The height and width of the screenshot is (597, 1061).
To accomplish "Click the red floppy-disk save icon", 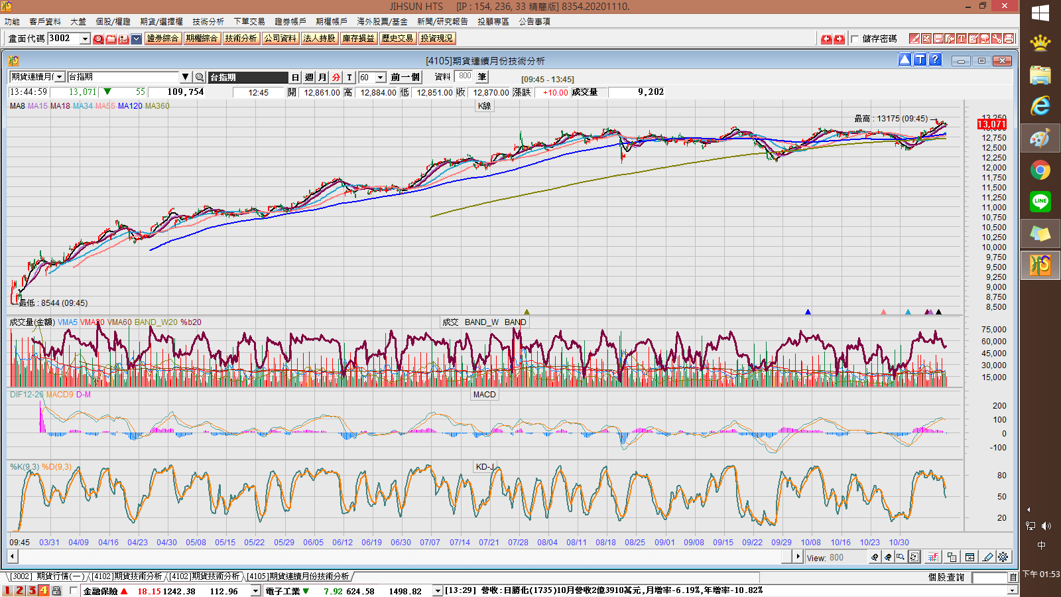I will coord(938,38).
